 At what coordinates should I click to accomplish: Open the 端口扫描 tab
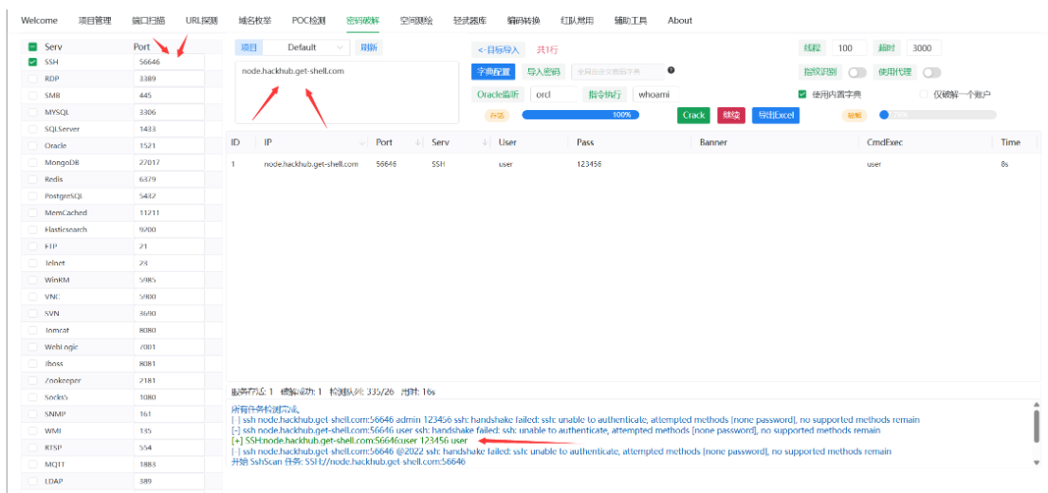[148, 20]
